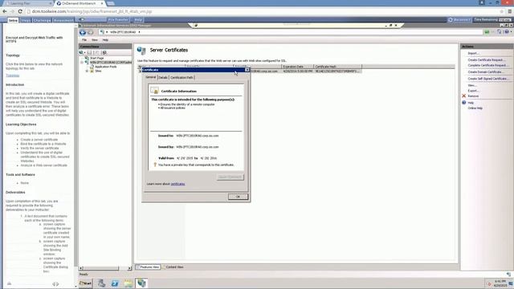Click the browser back arrow

(5, 11)
